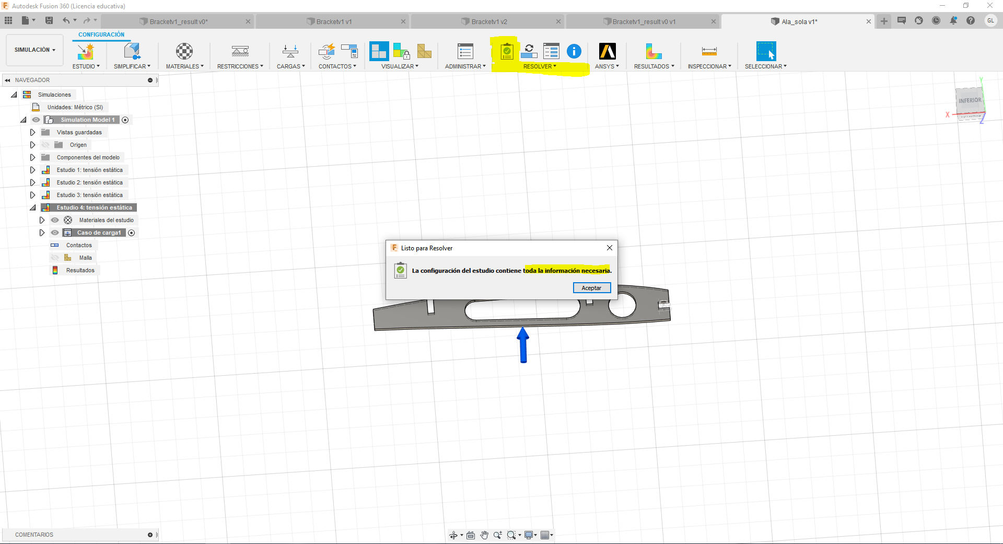This screenshot has height=544, width=1003.
Task: Click the Structural Loads icon
Action: point(290,51)
